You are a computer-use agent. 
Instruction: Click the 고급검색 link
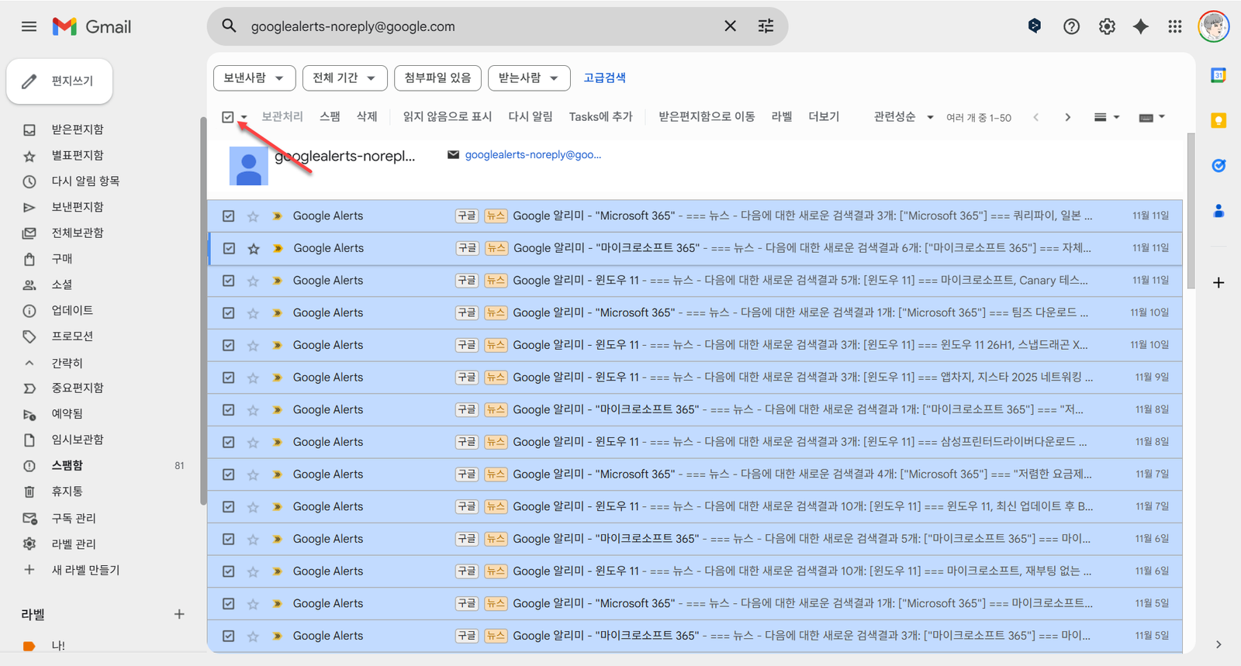[604, 78]
